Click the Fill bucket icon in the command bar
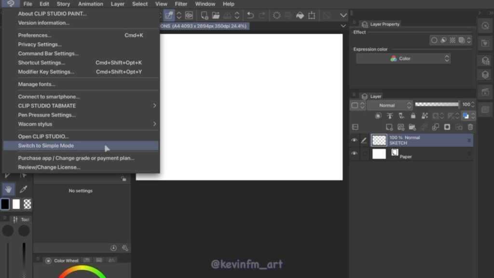The height and width of the screenshot is (278, 494). 300,15
